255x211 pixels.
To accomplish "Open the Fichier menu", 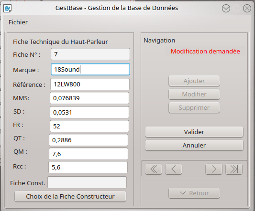I will [x=18, y=22].
